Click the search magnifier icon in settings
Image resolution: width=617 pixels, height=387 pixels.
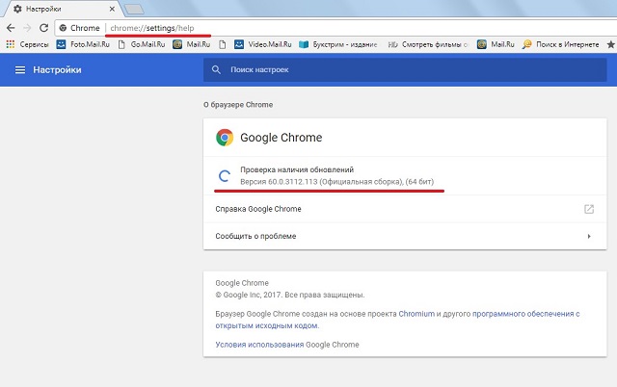pos(216,70)
